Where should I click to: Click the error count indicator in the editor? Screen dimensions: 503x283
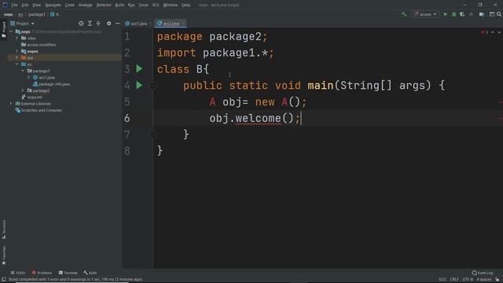pyautogui.click(x=484, y=32)
